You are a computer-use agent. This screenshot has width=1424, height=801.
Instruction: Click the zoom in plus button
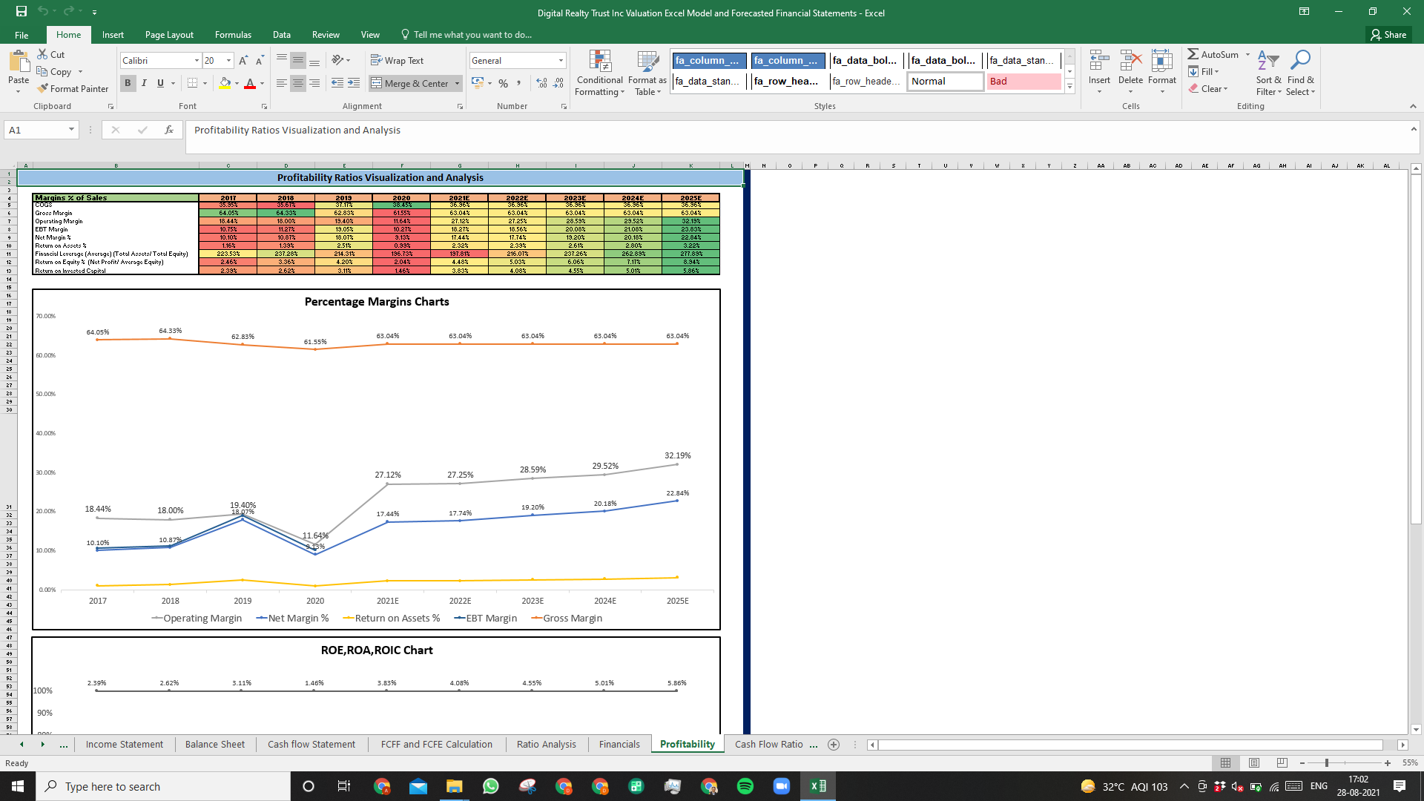click(1388, 762)
